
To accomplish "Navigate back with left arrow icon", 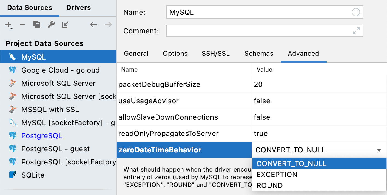I will click(x=93, y=25).
